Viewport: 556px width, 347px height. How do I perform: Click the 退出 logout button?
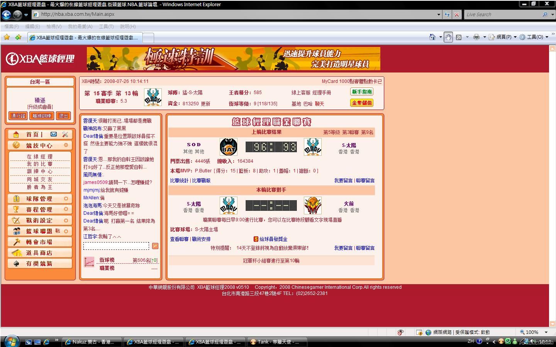(x=63, y=116)
